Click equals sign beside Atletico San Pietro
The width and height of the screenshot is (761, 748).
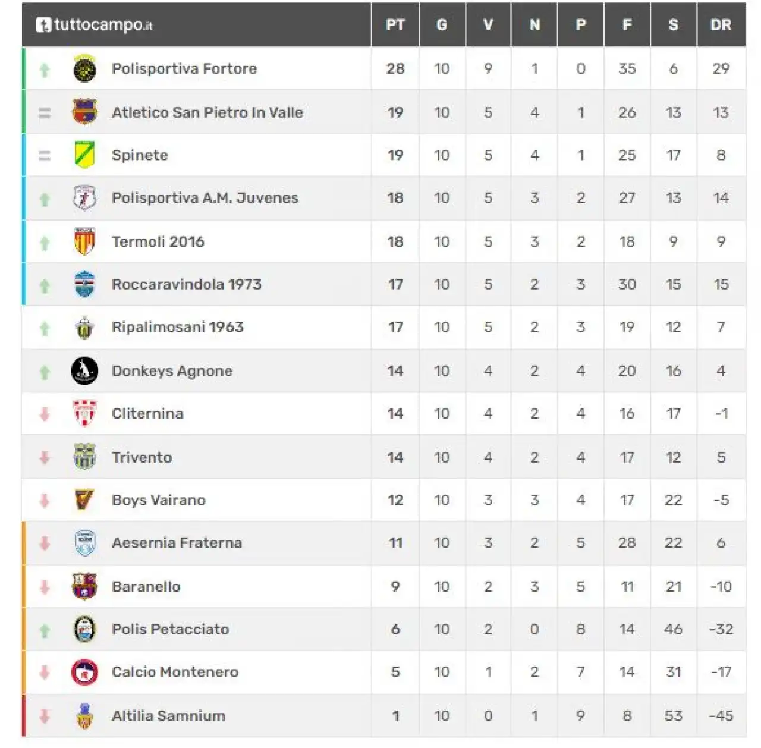coord(45,112)
